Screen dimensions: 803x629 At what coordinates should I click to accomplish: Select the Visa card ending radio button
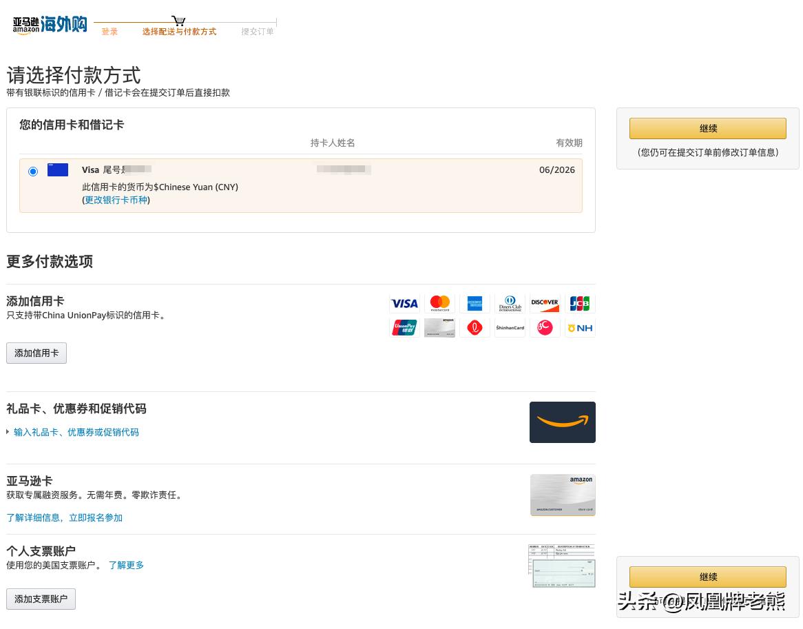pyautogui.click(x=32, y=171)
